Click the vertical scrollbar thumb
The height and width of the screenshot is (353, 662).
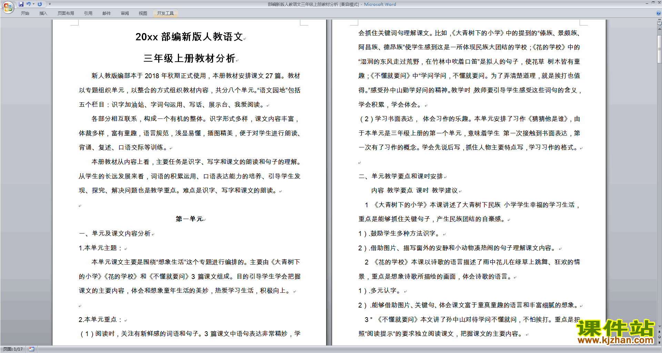coord(660,49)
